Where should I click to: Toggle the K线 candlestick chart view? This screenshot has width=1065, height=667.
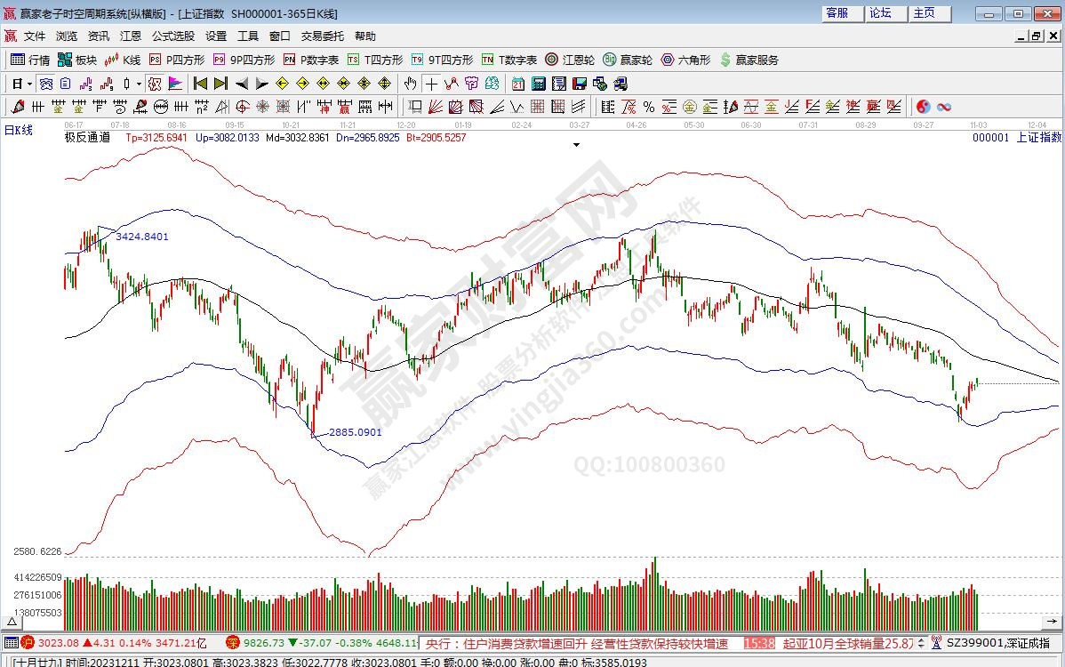tap(122, 60)
